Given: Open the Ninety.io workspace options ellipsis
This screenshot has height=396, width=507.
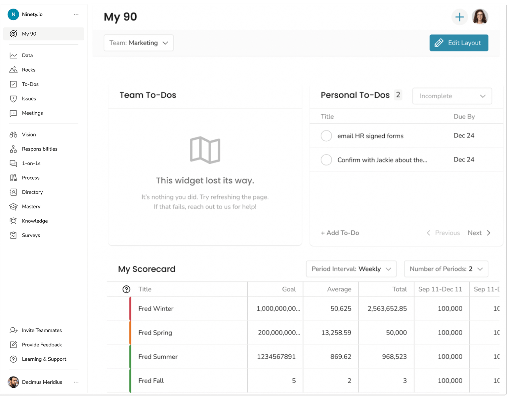Looking at the screenshot, I should (x=76, y=14).
